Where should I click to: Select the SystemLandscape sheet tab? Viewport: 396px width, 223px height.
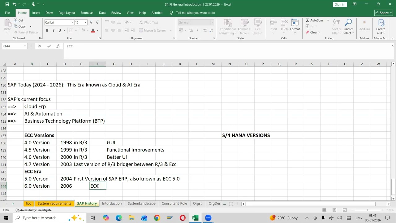pos(141,203)
